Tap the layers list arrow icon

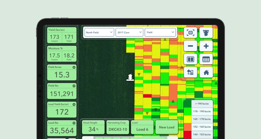point(190,72)
